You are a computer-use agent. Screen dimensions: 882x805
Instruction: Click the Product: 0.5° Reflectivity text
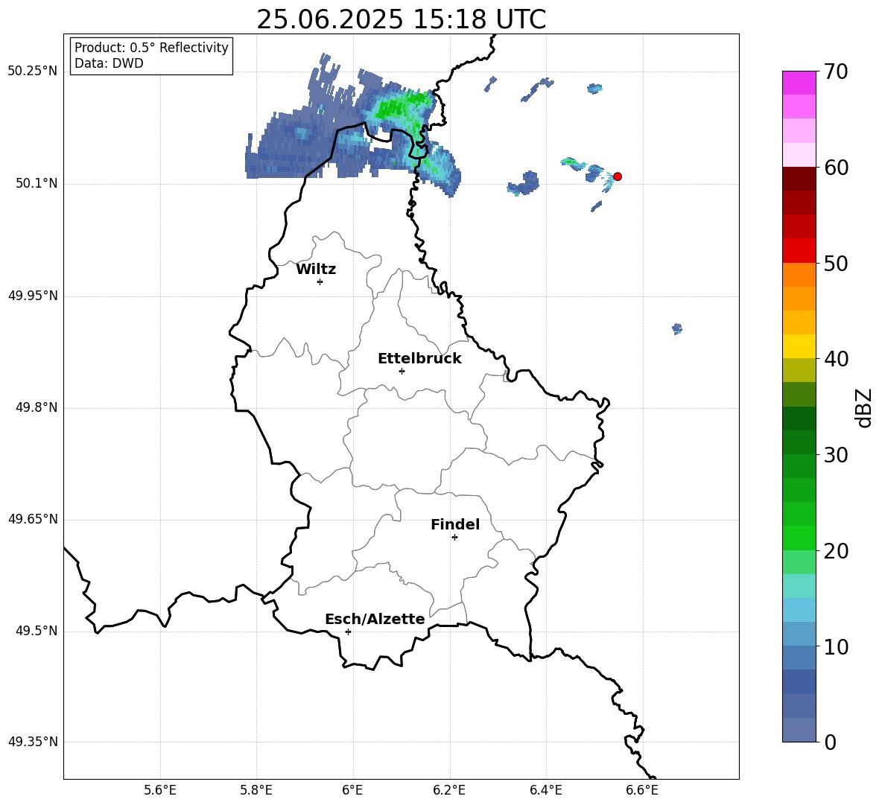(x=151, y=48)
